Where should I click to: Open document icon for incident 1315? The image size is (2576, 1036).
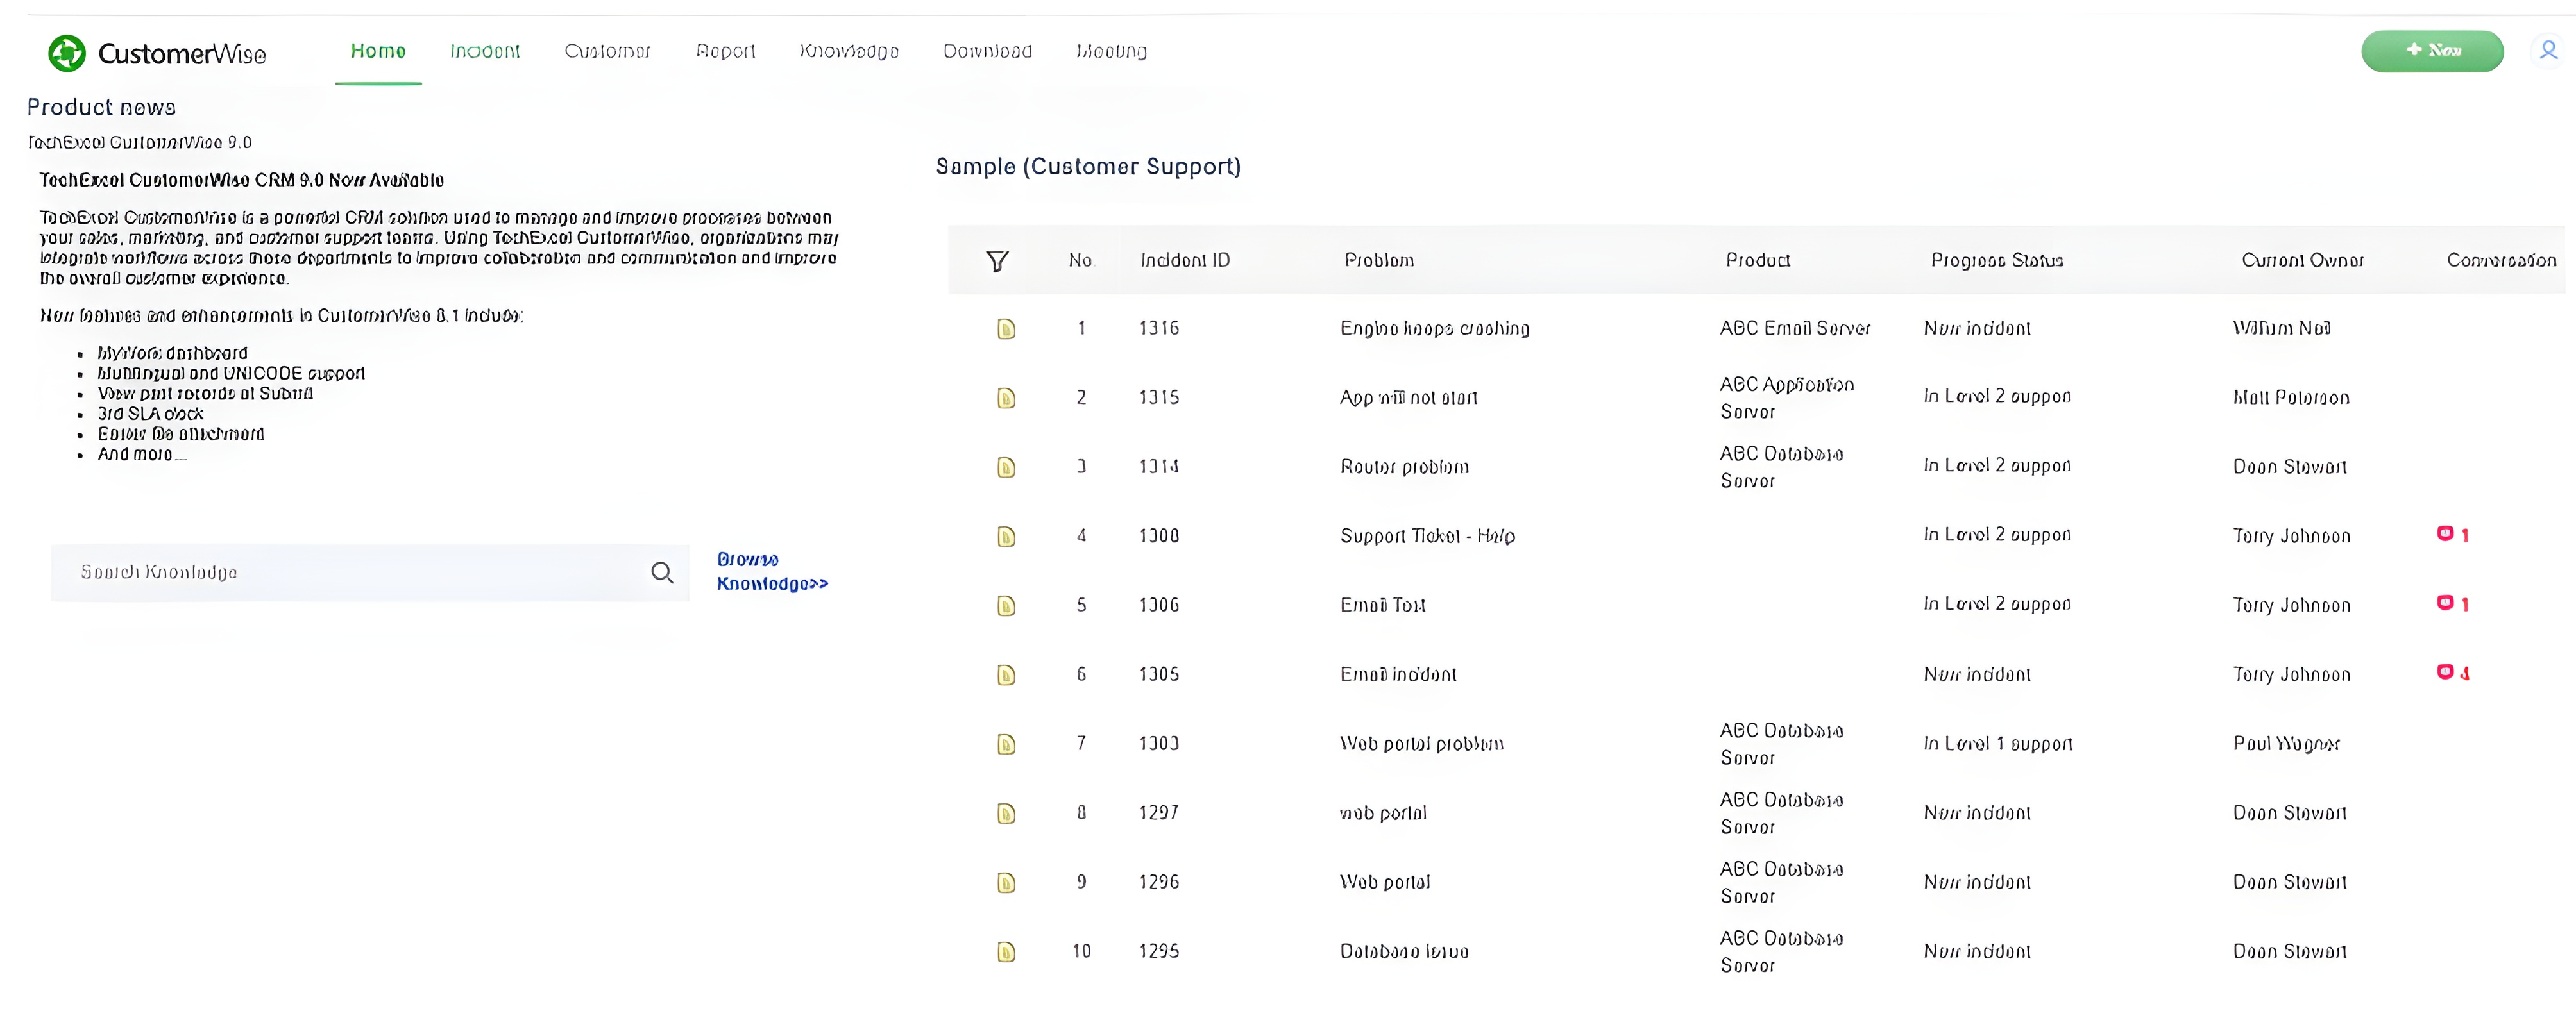(1006, 397)
